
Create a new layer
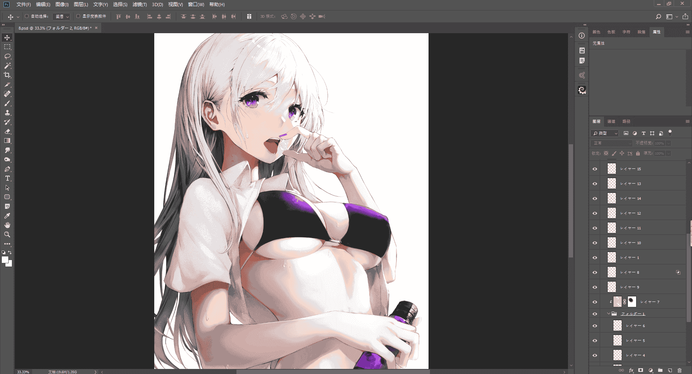[x=670, y=370]
